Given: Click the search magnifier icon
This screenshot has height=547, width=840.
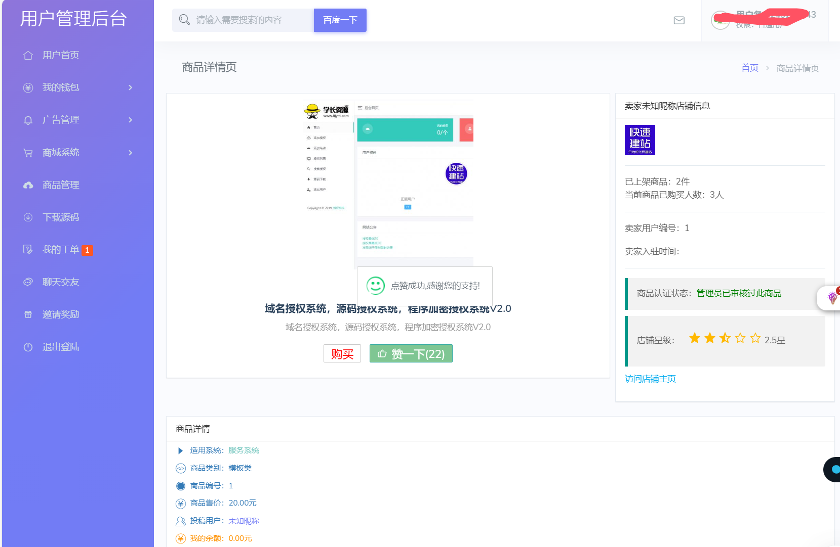Looking at the screenshot, I should [x=184, y=20].
